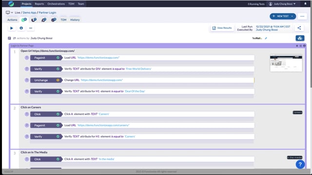Open executed by Judy Chung Bossi link
Screen dimensions: 312x175
click(267, 30)
